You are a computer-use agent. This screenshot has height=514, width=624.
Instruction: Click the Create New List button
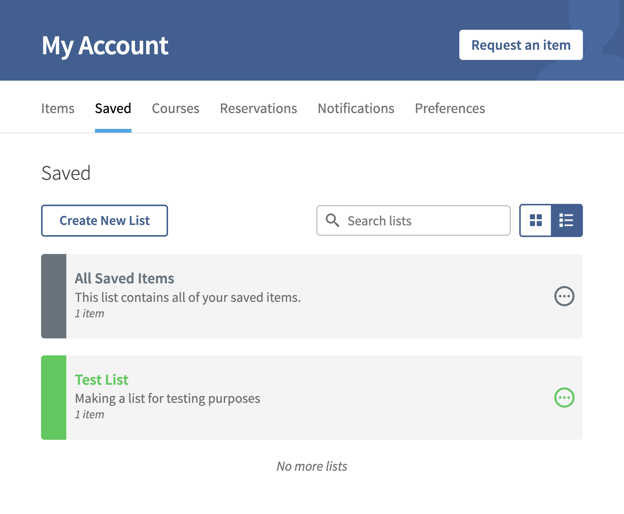click(104, 220)
